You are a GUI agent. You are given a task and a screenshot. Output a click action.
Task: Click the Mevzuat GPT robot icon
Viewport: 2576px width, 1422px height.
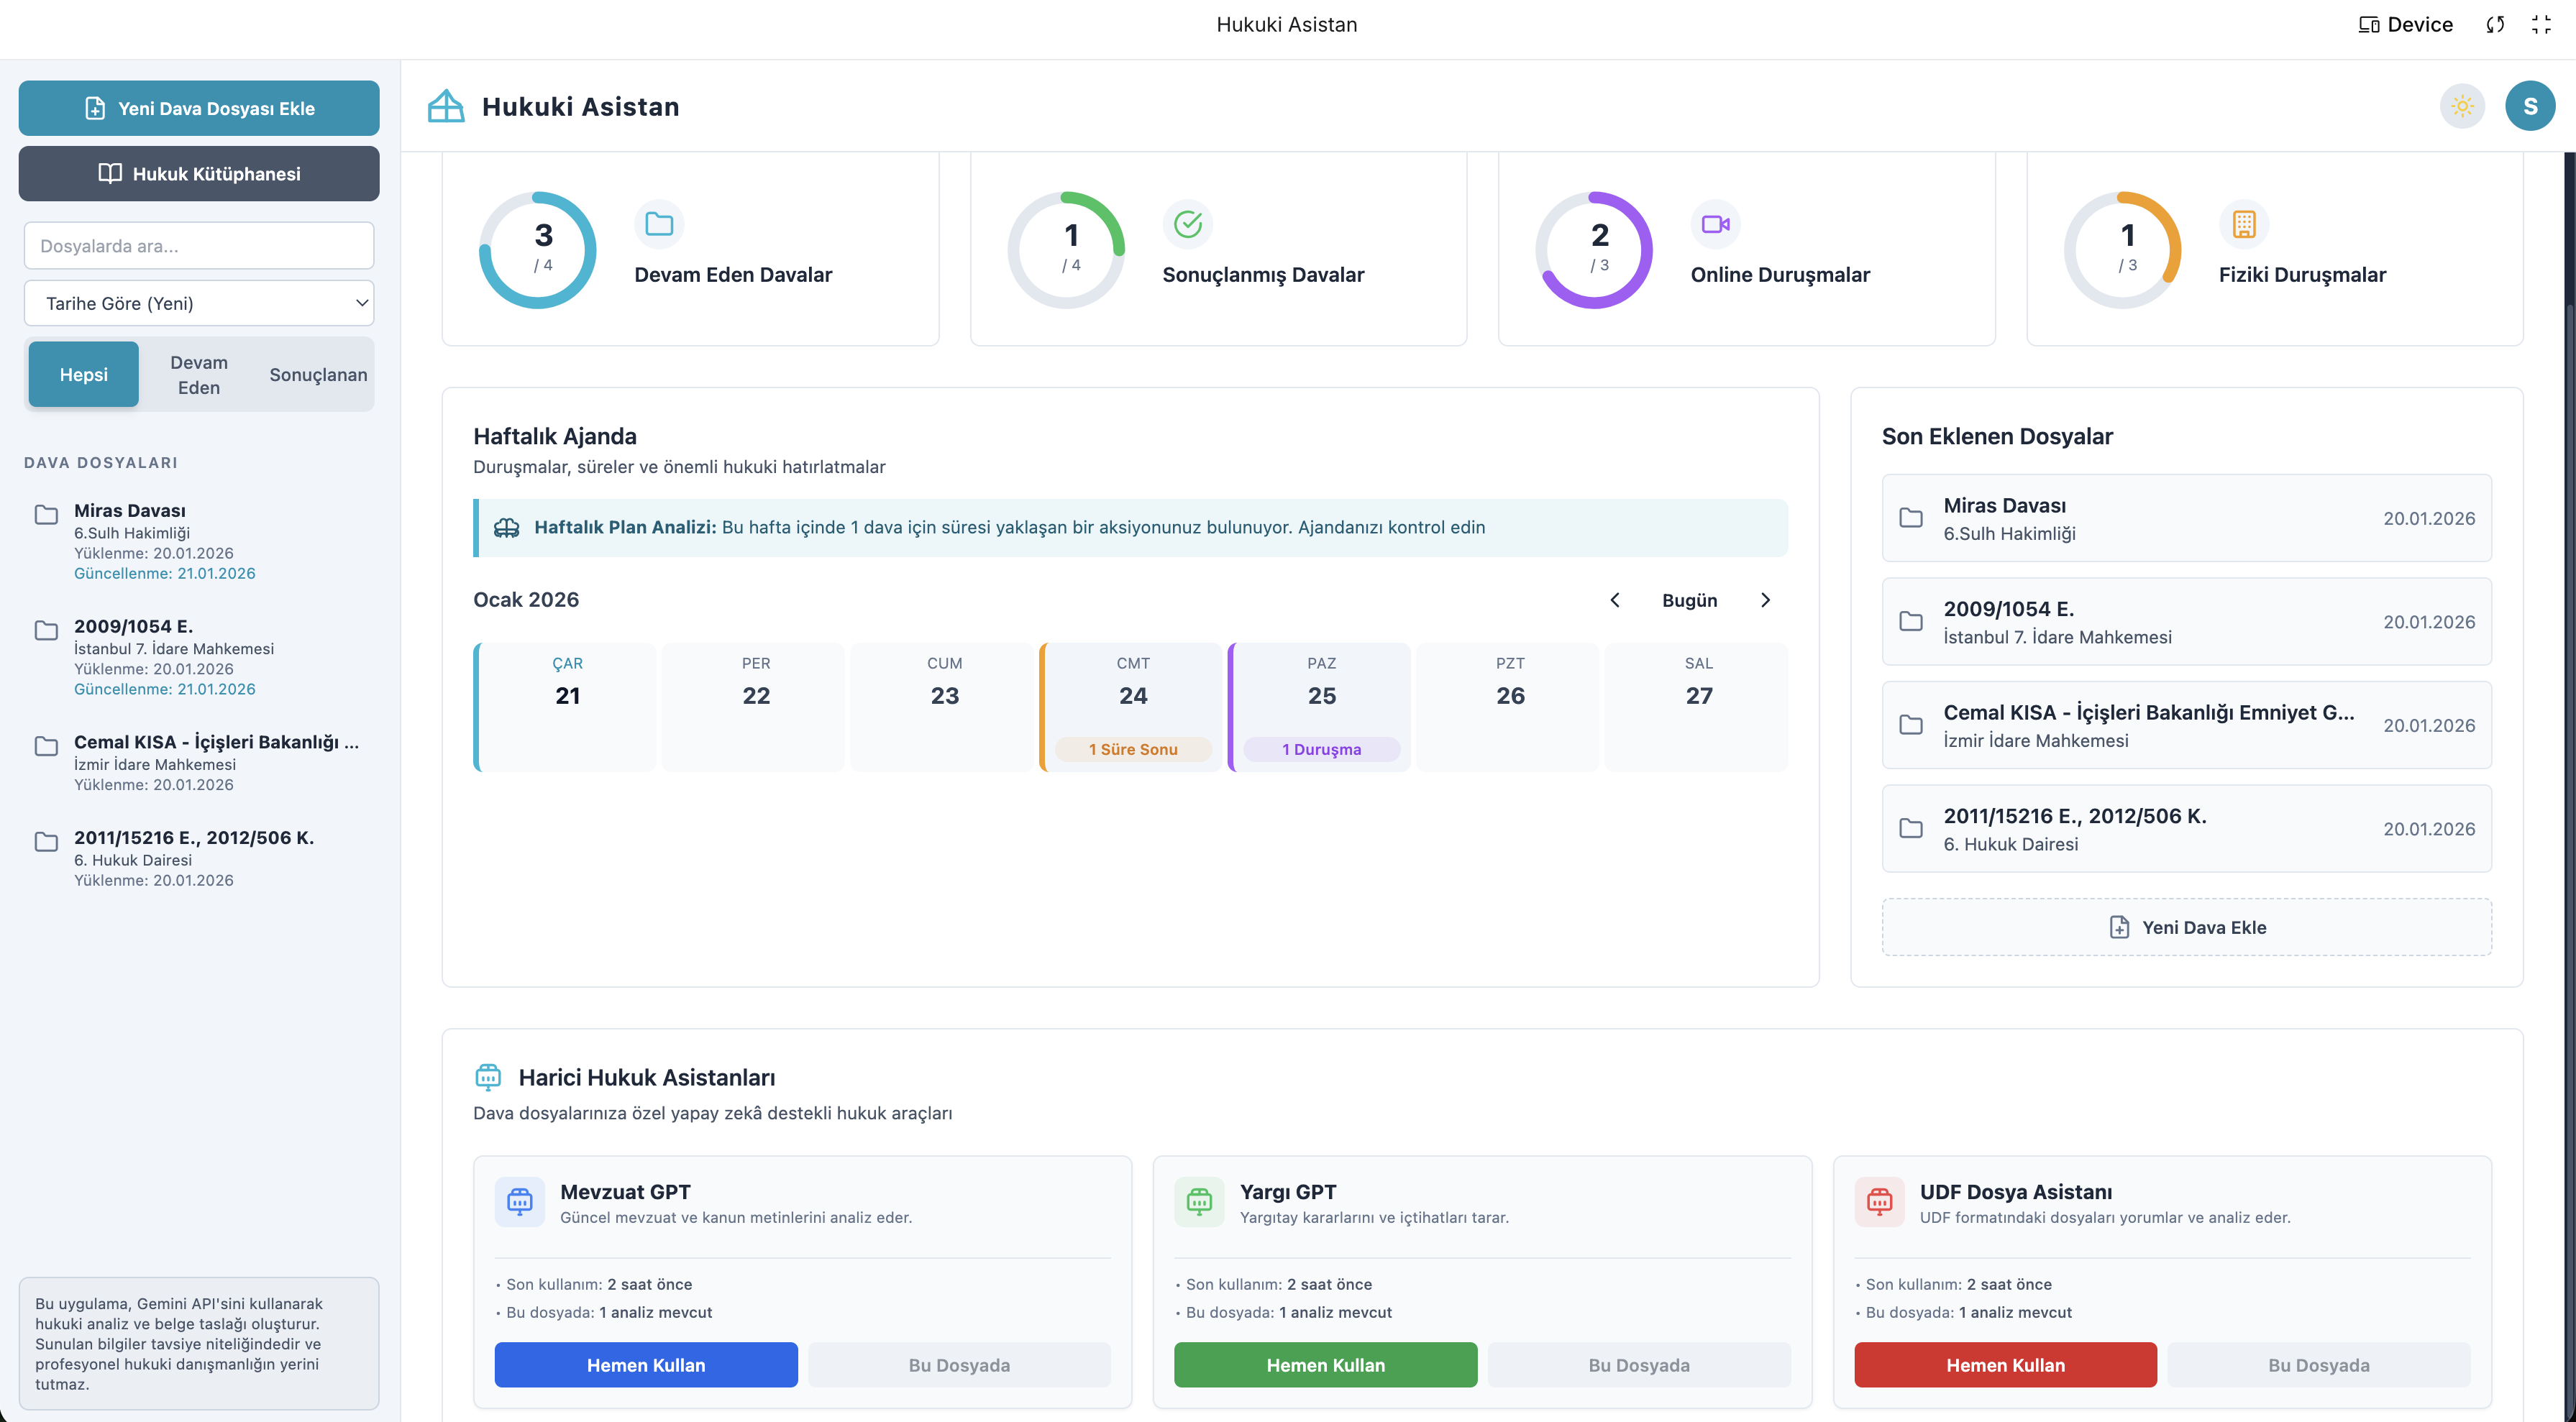coord(519,1201)
